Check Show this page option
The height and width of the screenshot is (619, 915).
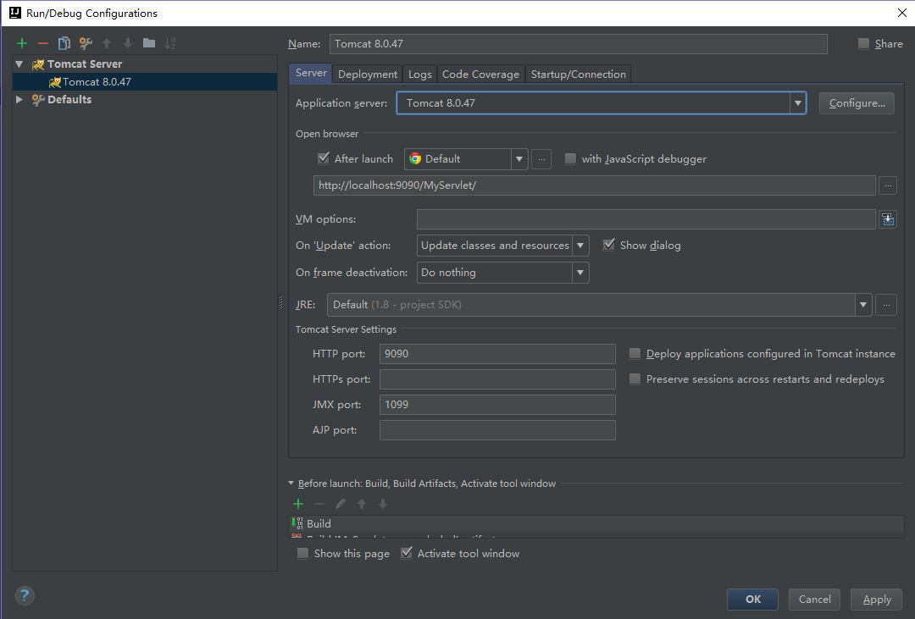(302, 553)
